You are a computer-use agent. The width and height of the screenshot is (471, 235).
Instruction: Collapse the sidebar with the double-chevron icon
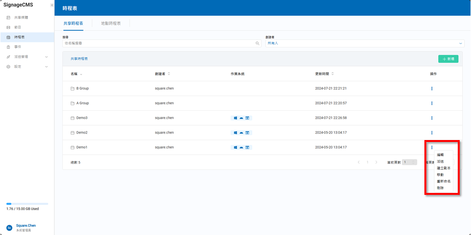[52, 5]
